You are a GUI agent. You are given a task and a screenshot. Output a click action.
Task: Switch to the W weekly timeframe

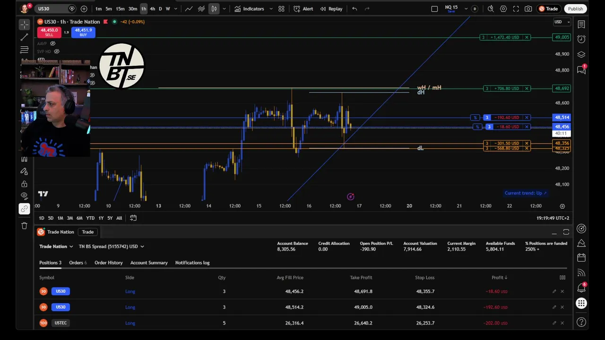coord(168,8)
